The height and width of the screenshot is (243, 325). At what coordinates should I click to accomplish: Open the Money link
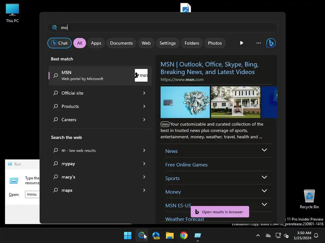tap(173, 192)
